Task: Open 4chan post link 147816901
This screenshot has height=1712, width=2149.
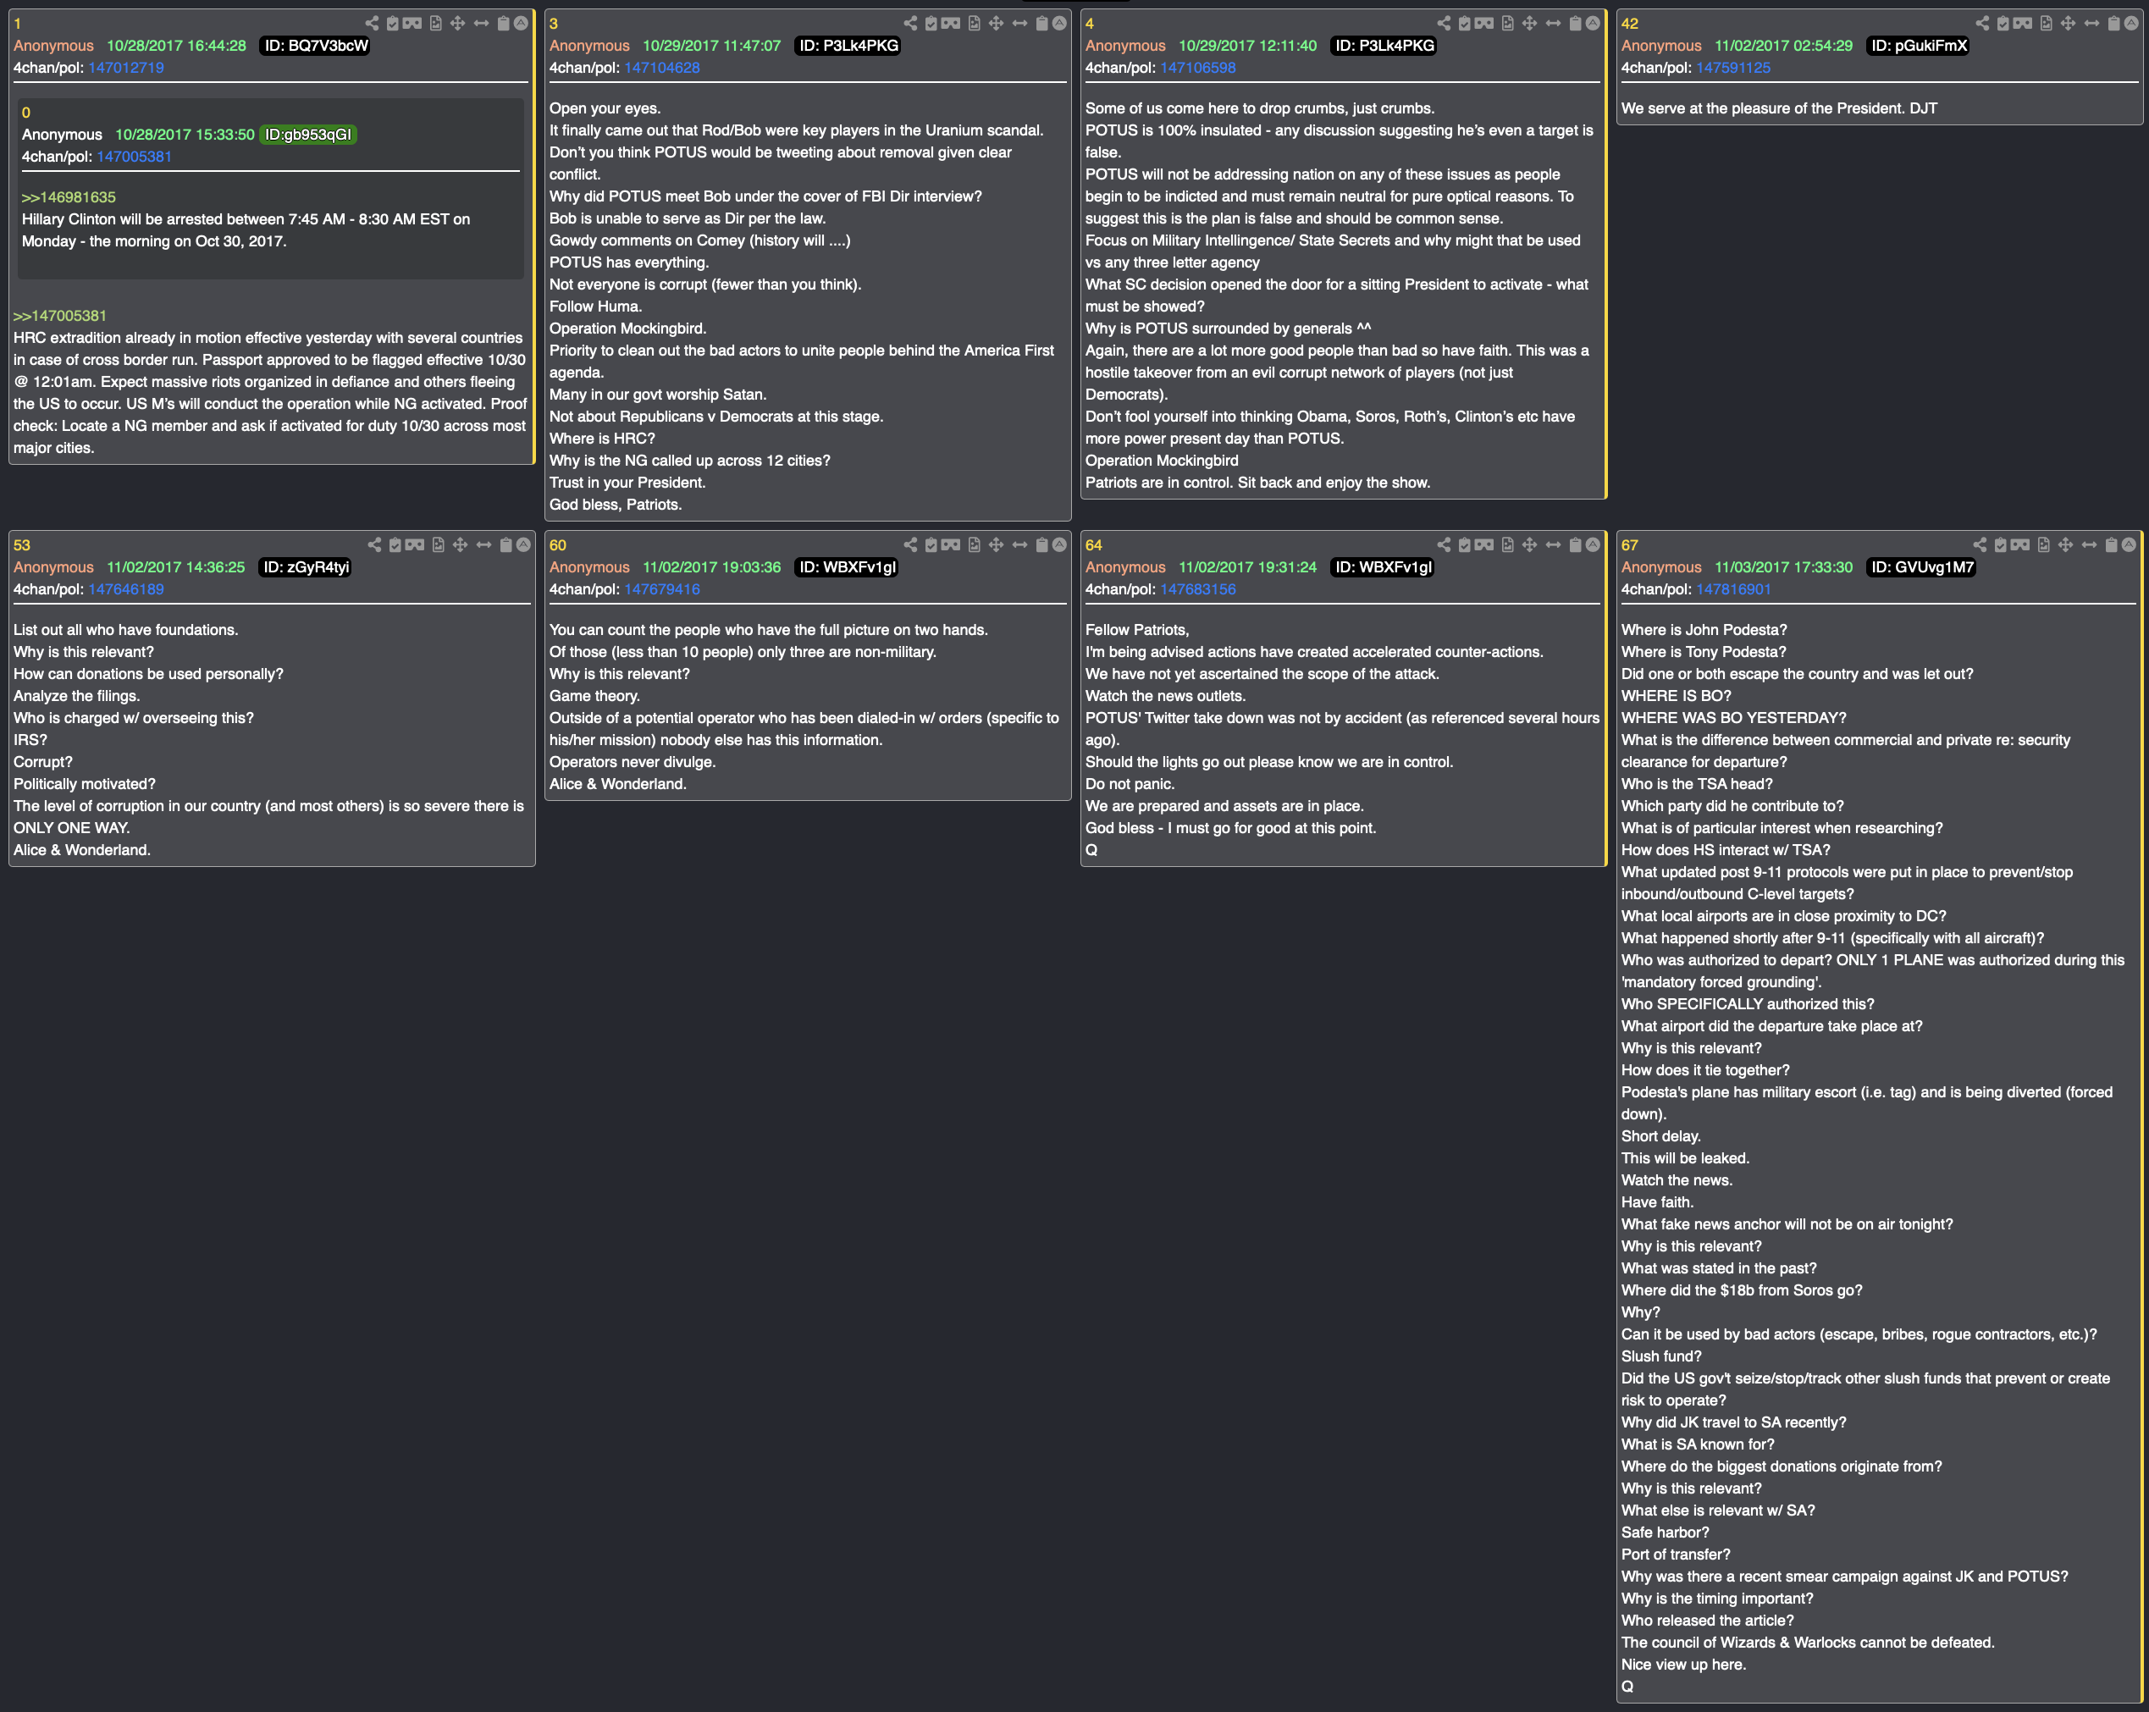Action: (x=1733, y=589)
